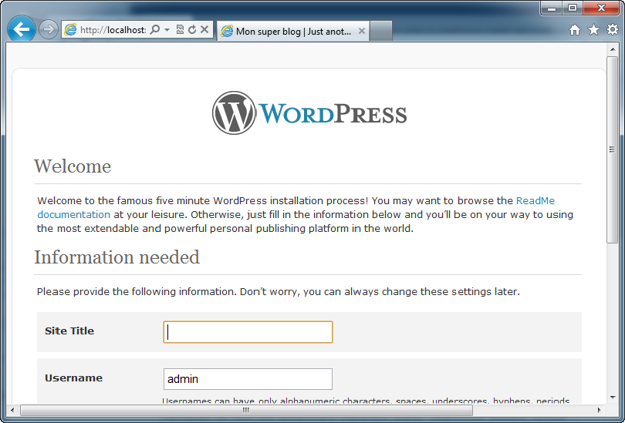Open a new blank tab

380,31
